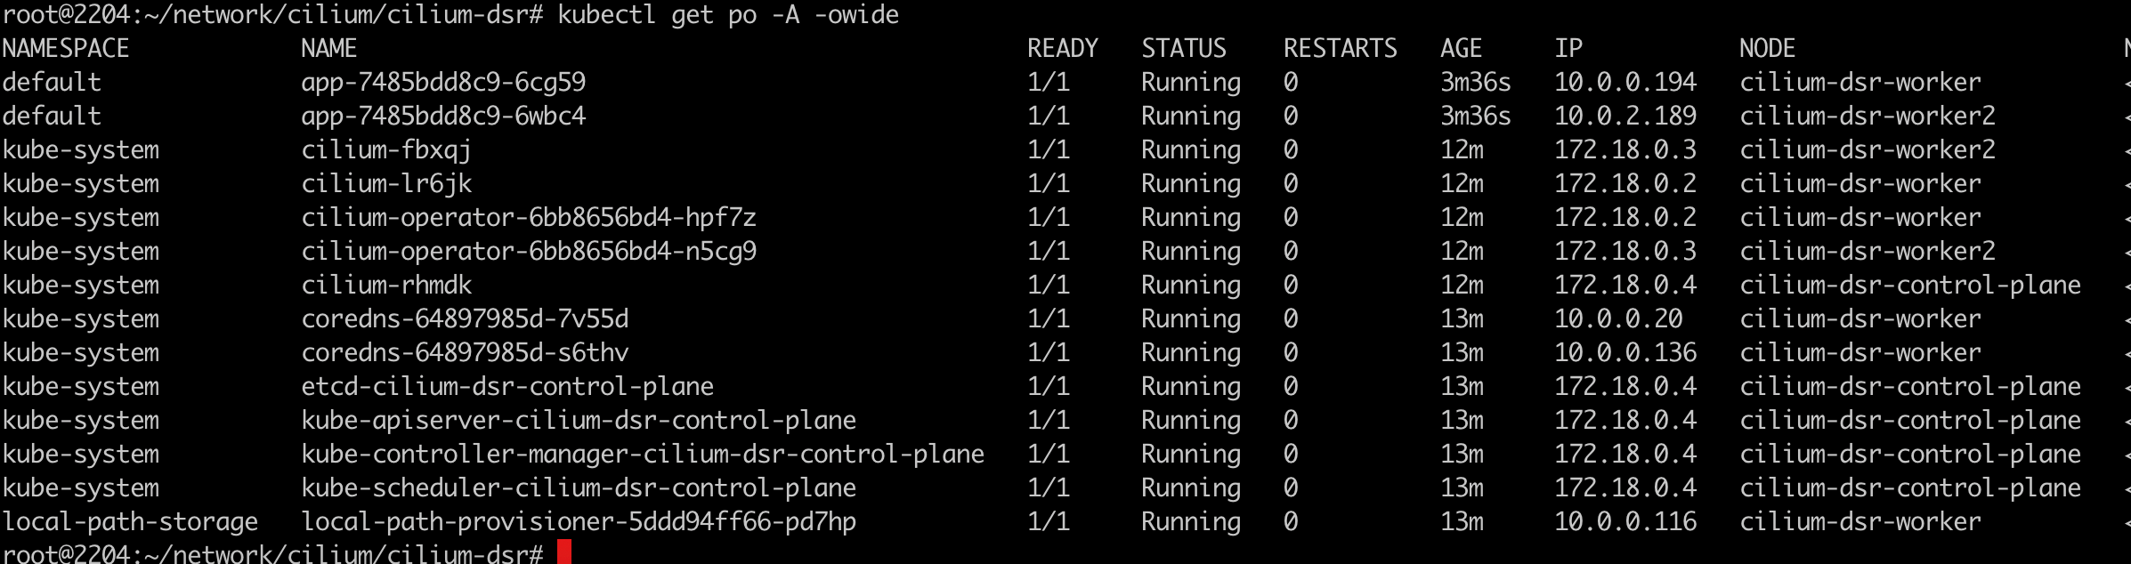Click pod name app-7485bdd8c9-6wbc4
Viewport: 2131px width, 564px height.
tap(443, 116)
